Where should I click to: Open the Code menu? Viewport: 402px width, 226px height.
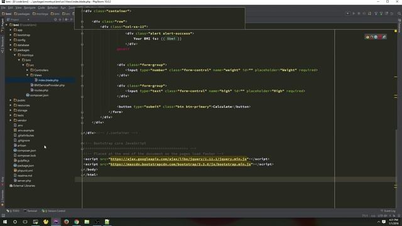pos(41,8)
